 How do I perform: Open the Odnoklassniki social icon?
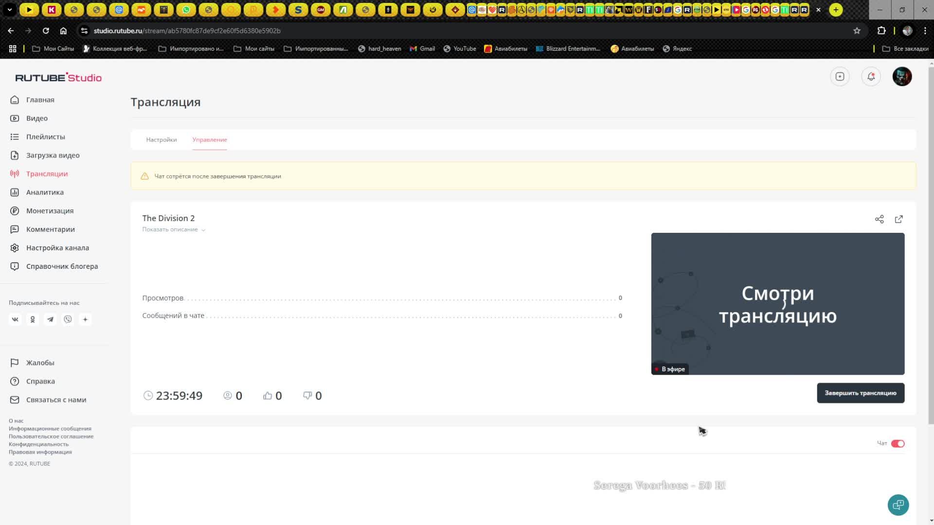click(x=33, y=319)
